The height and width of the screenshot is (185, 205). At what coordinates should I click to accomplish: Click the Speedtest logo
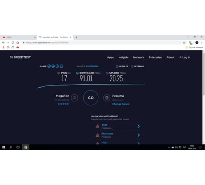(20, 57)
